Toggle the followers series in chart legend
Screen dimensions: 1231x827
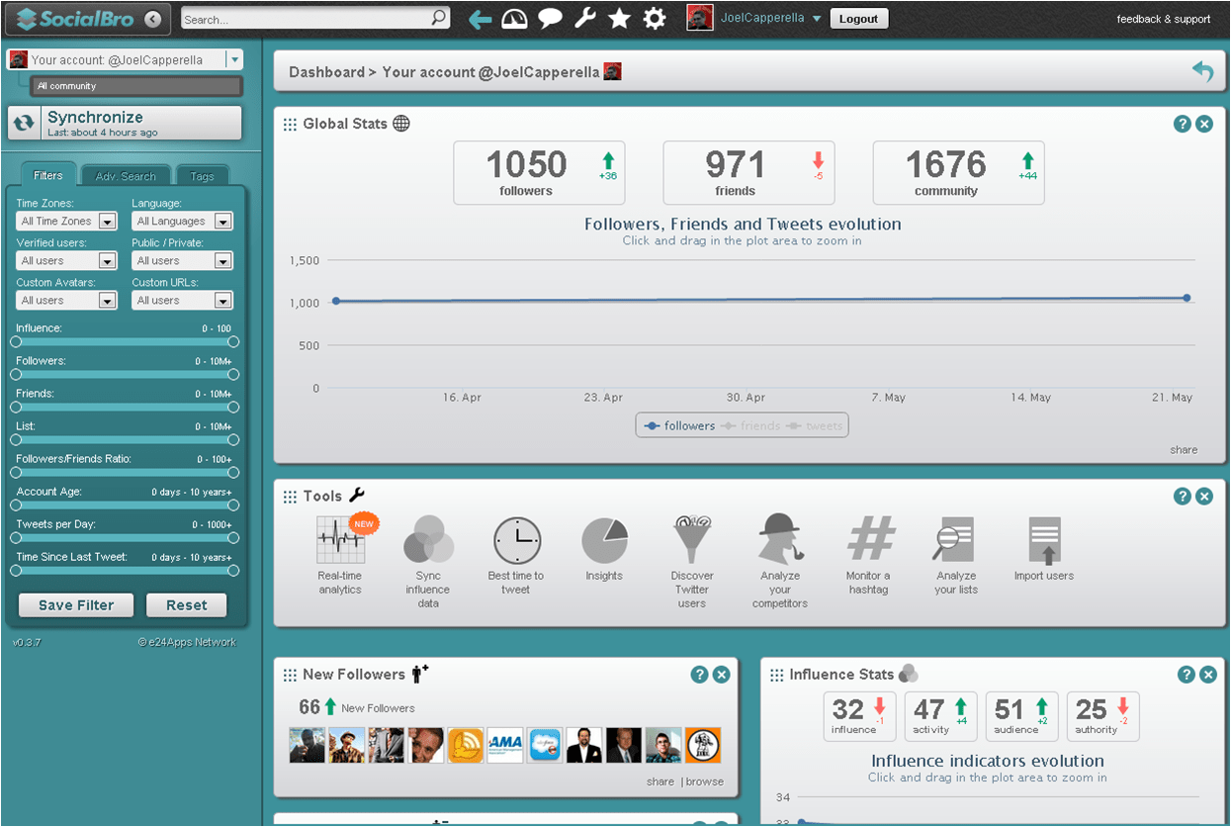[679, 426]
